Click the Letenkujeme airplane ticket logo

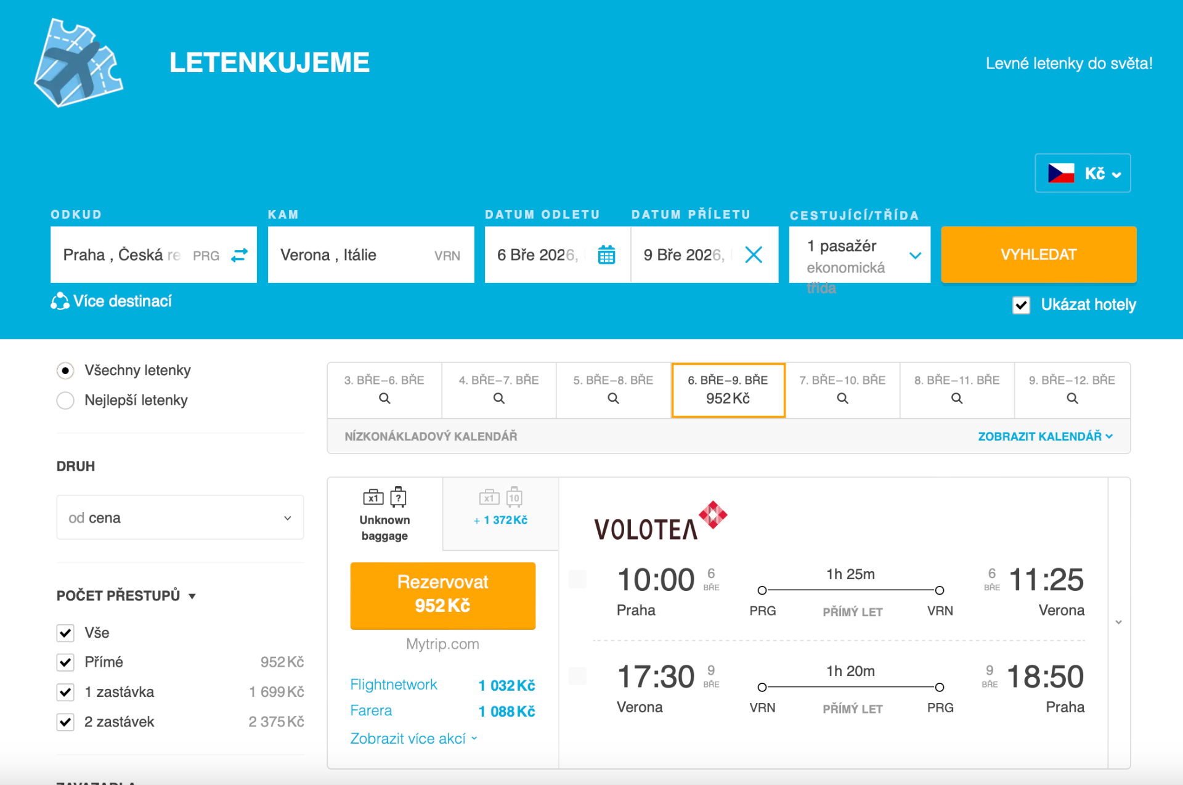click(x=78, y=62)
